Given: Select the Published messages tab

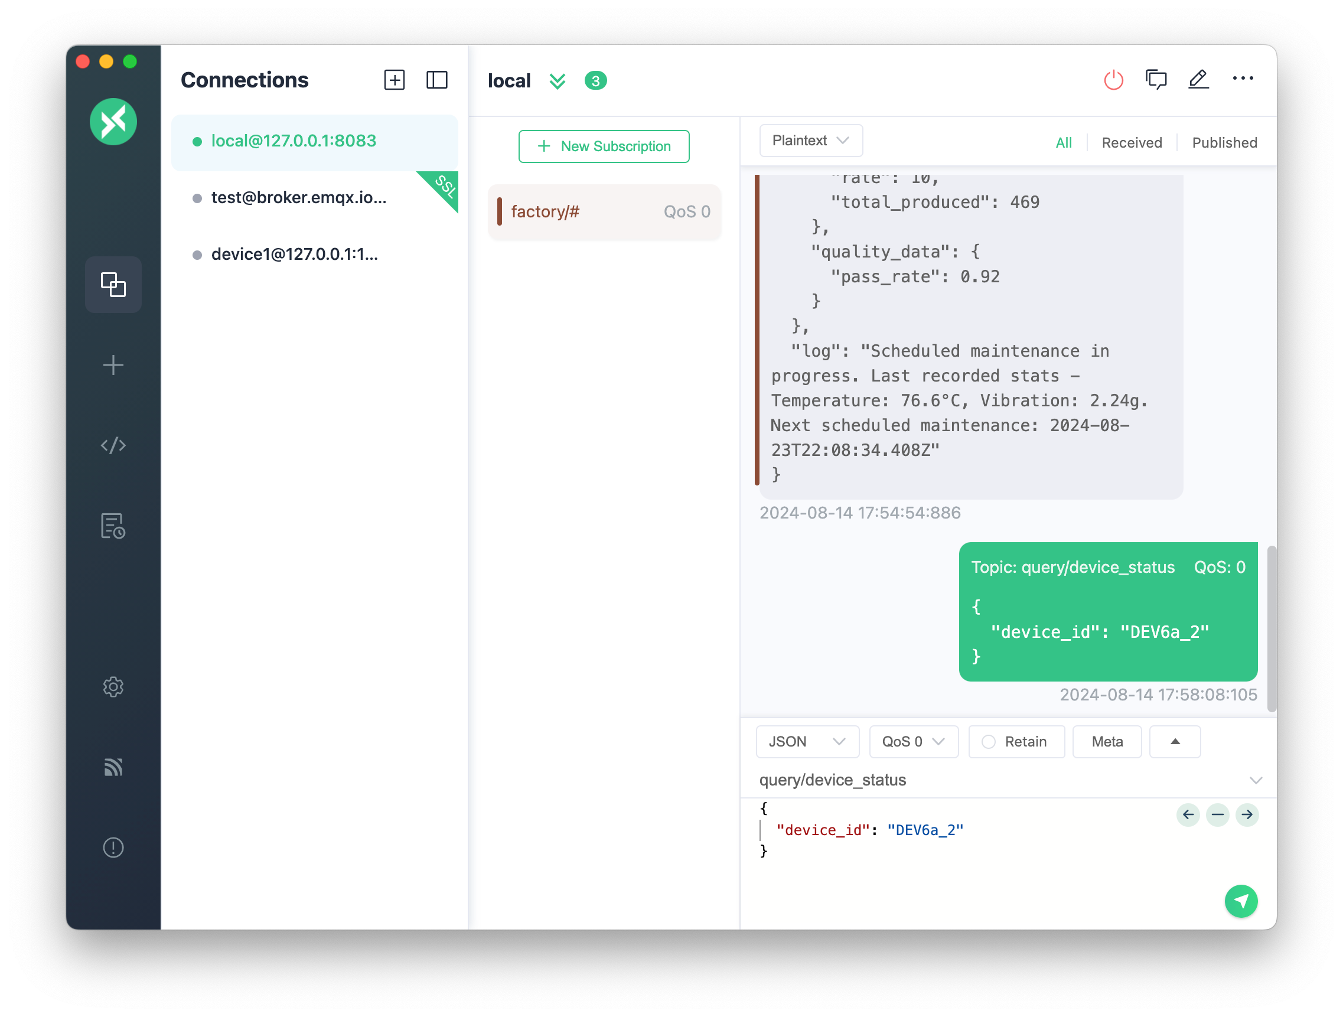Looking at the screenshot, I should 1223,141.
